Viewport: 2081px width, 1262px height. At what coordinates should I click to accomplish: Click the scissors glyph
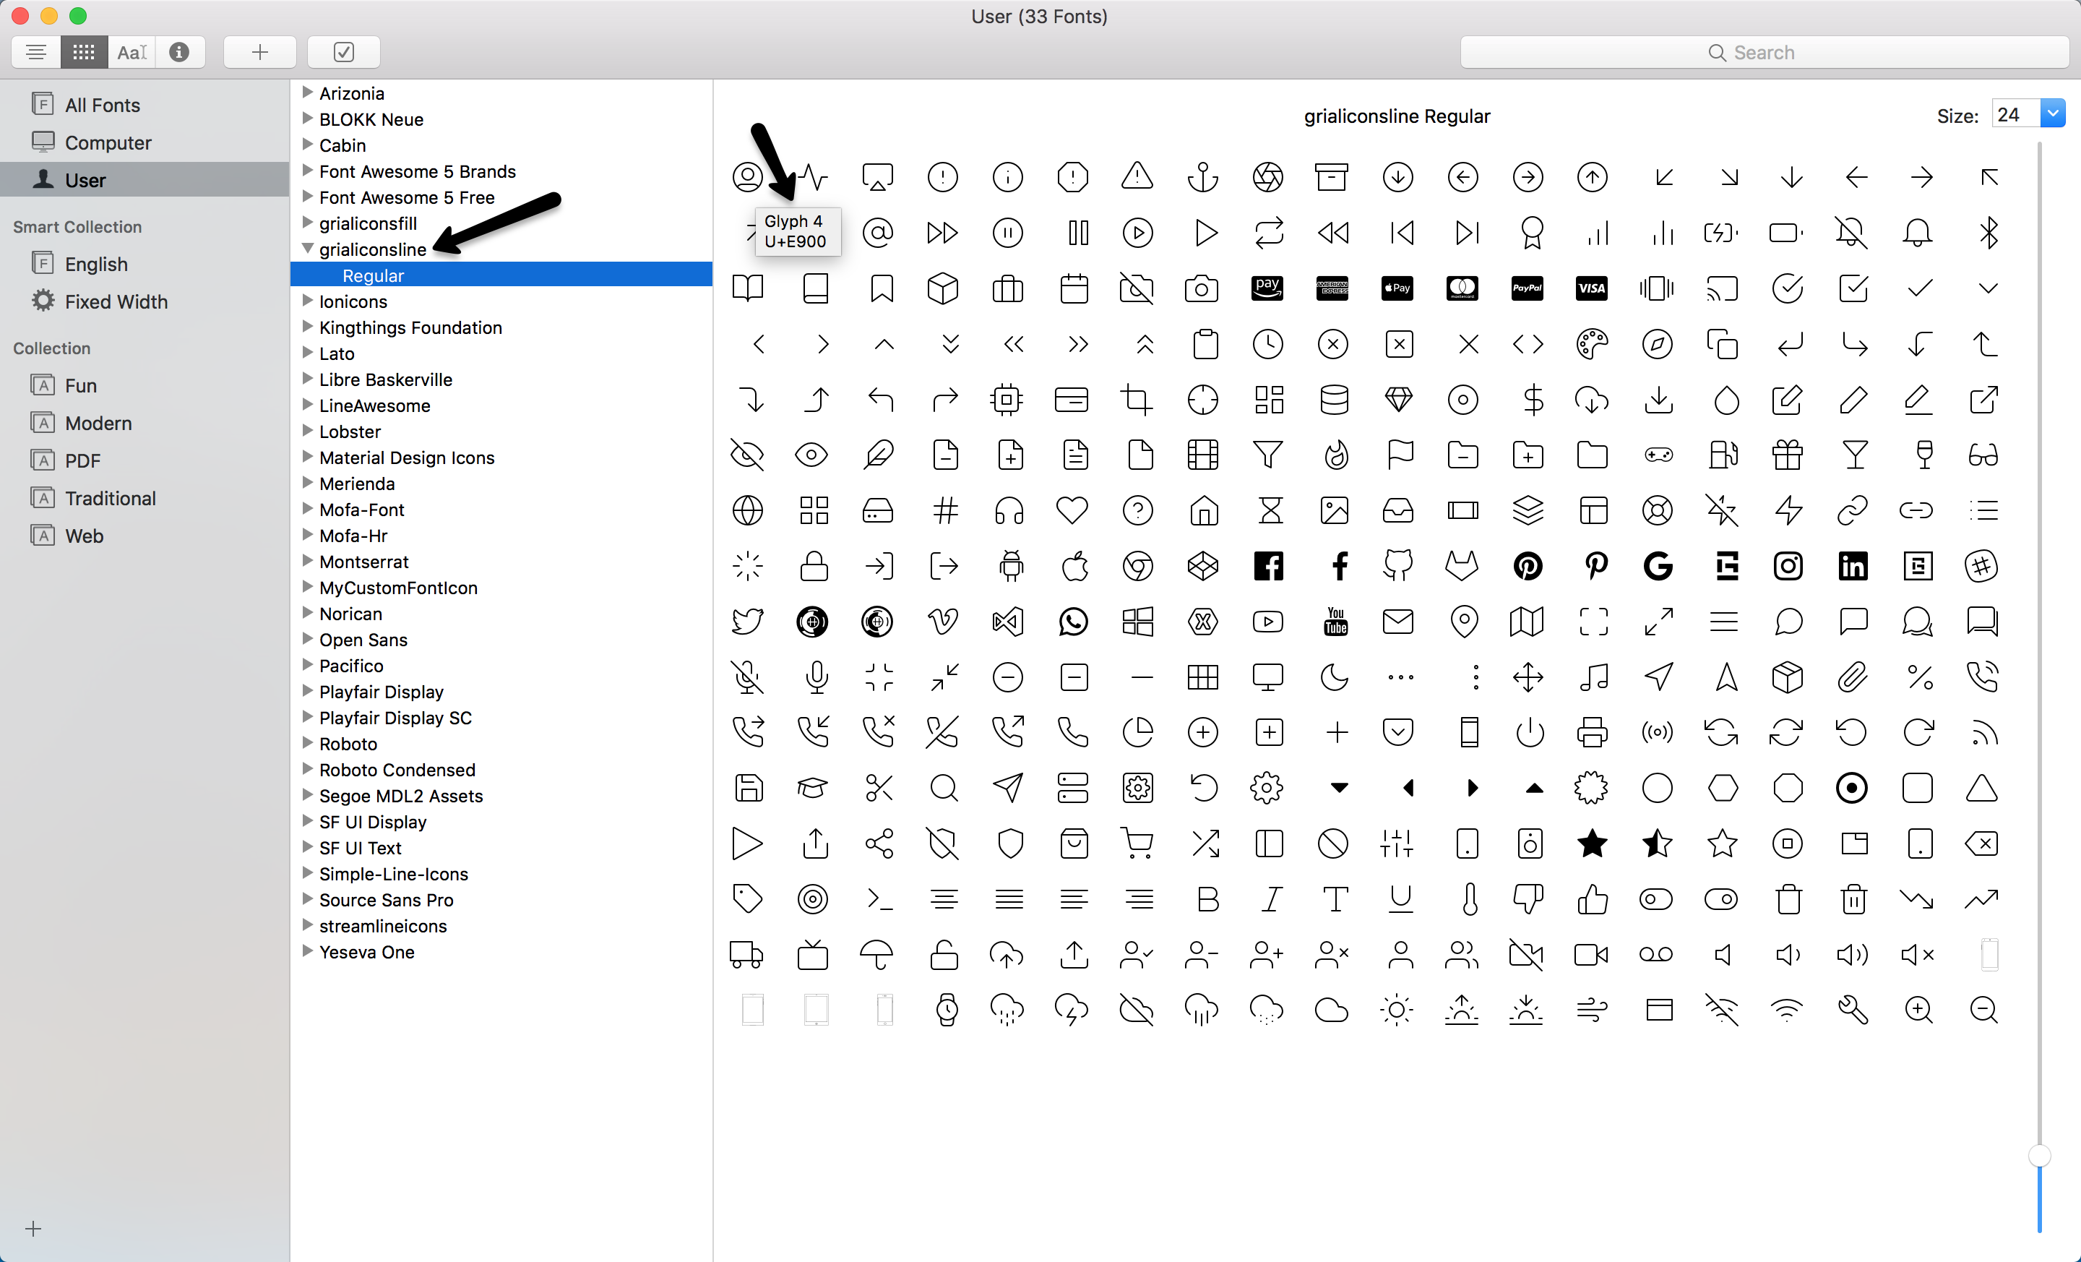(879, 788)
